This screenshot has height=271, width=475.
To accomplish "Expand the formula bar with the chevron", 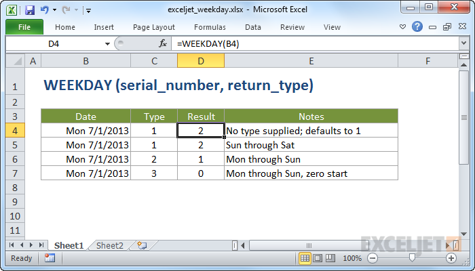I will click(463, 43).
